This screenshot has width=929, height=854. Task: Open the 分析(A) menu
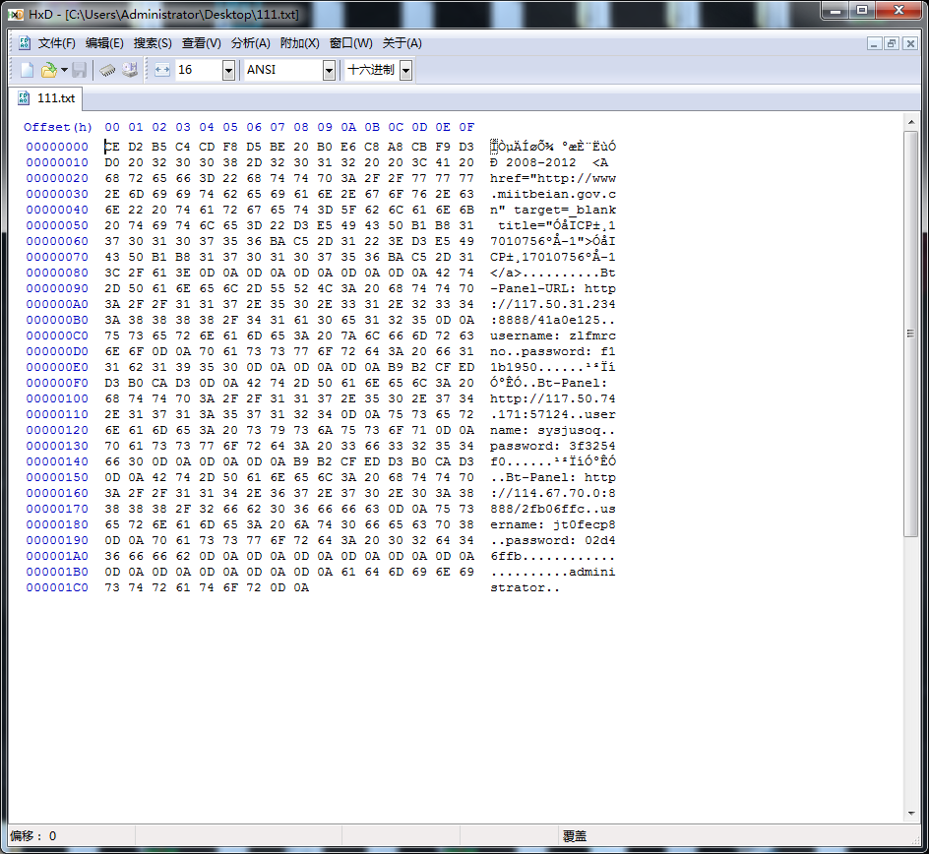pos(250,43)
